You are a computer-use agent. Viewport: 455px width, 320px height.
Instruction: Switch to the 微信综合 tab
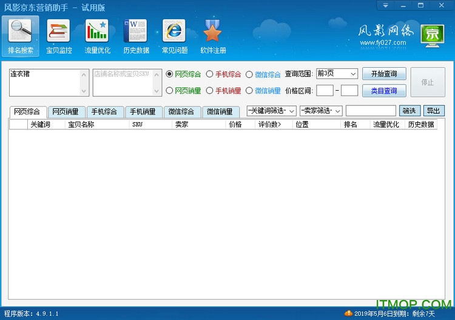[x=181, y=112]
